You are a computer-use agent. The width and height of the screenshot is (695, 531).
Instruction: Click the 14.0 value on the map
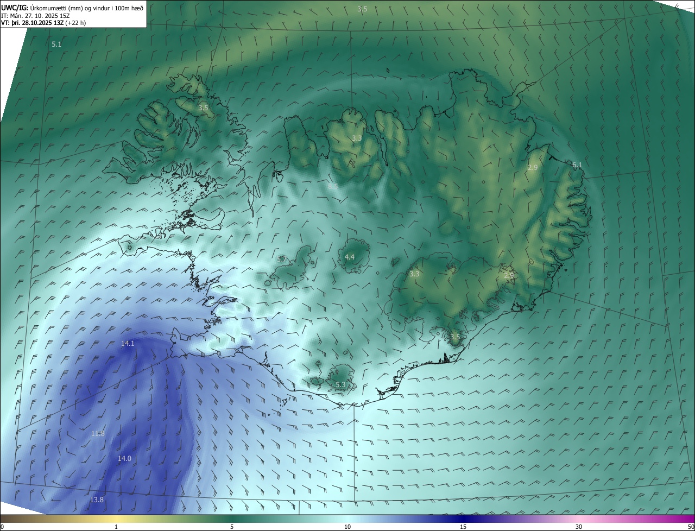(124, 458)
